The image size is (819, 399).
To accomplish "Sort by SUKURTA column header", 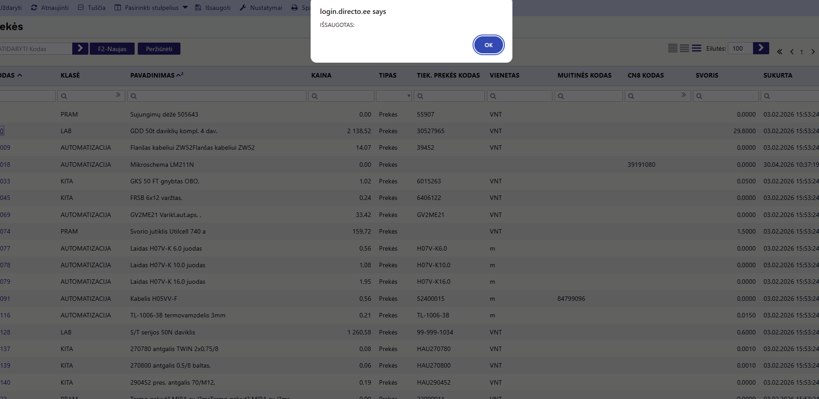I will [x=778, y=75].
